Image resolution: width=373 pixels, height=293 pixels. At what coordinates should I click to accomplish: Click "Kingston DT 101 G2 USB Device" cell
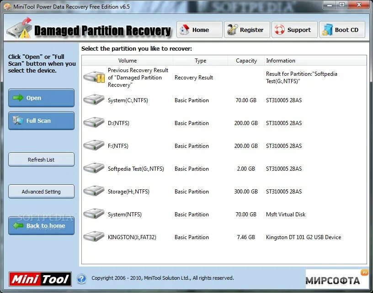304,237
